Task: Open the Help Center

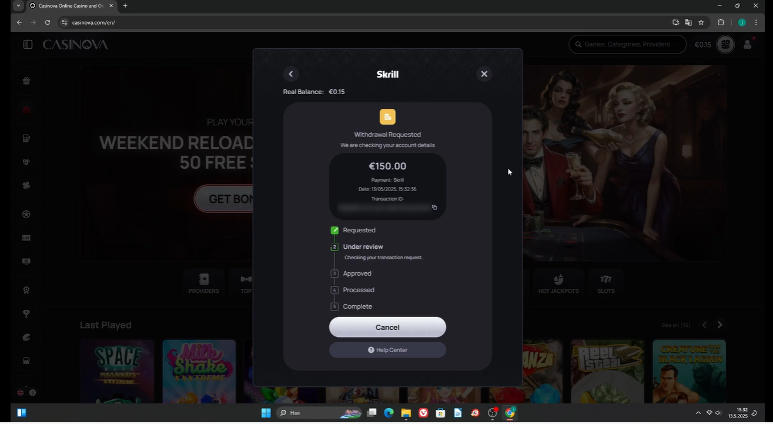Action: point(387,350)
